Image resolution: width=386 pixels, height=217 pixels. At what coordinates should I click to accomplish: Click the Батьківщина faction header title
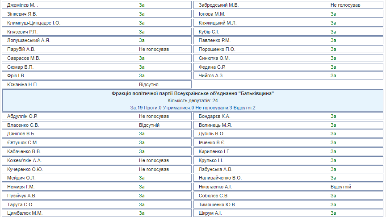point(193,94)
